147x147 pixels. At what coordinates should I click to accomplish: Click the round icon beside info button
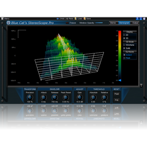[144, 19]
